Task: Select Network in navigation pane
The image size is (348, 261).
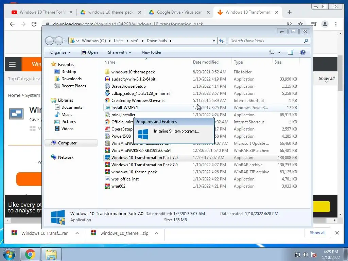Action: tap(66, 157)
